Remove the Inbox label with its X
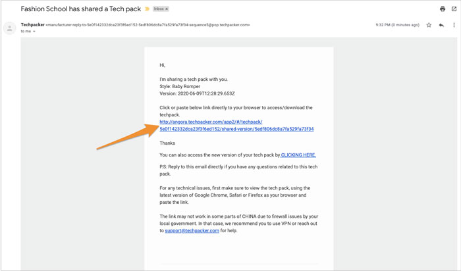461x271 pixels. (167, 9)
